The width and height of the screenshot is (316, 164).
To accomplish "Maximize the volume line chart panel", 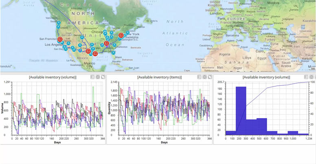I will 103,77.
